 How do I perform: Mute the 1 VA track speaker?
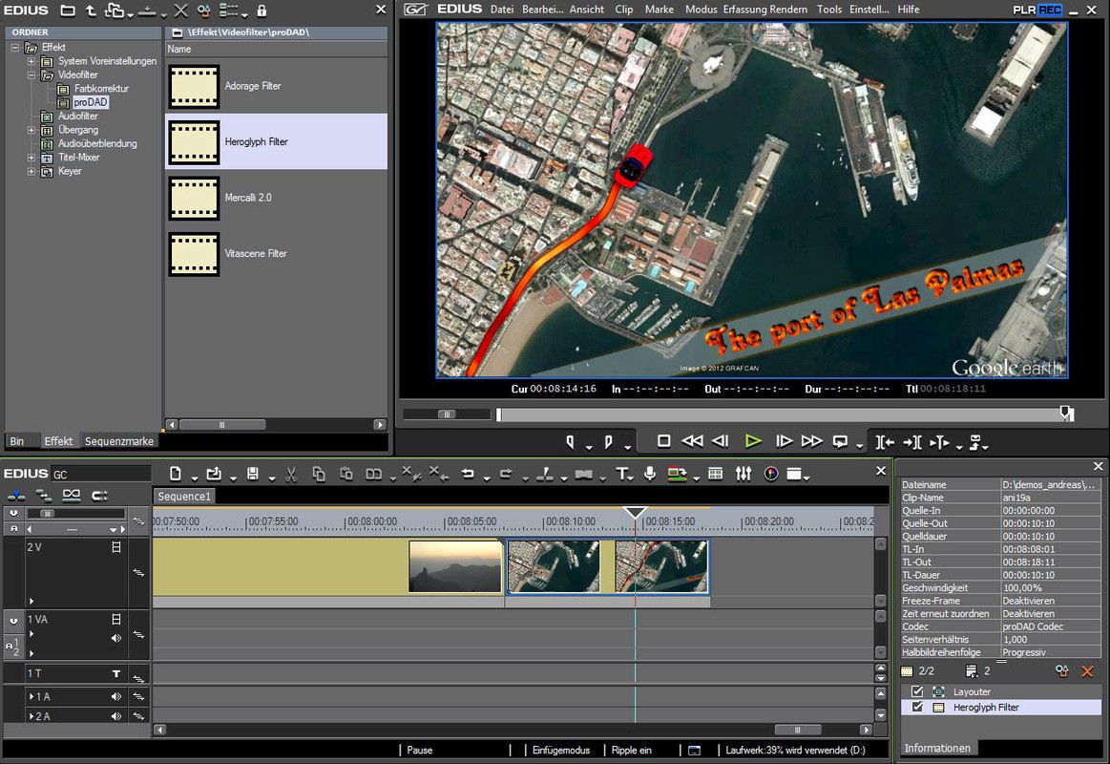point(116,638)
